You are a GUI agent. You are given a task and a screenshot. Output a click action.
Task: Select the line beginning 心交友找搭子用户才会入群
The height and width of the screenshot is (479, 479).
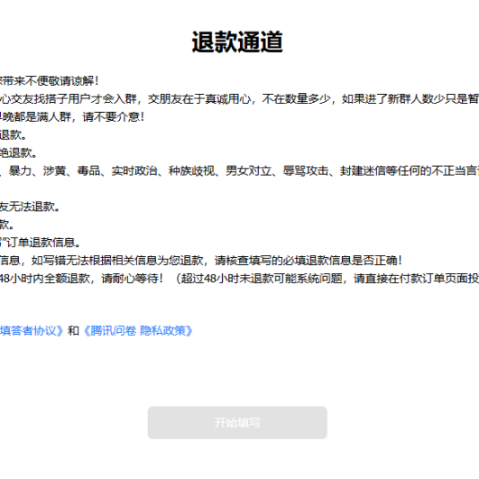[240, 98]
